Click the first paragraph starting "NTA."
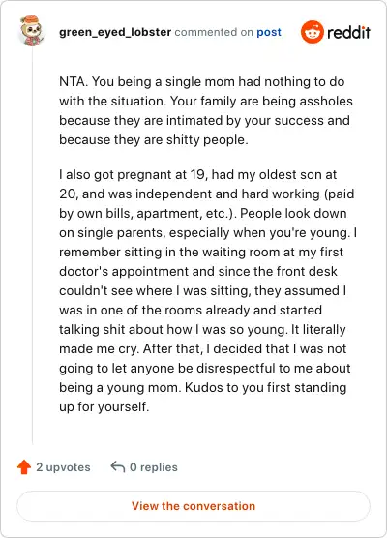Image resolution: width=387 pixels, height=538 pixels. [x=206, y=111]
